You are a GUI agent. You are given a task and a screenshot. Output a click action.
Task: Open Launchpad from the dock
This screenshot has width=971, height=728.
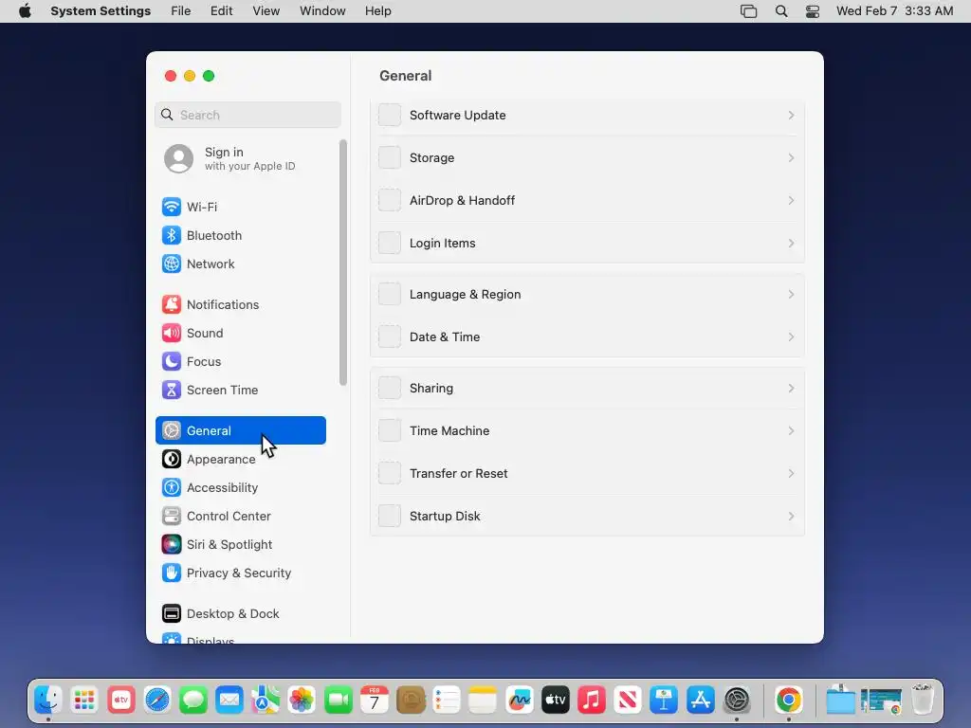click(x=84, y=701)
